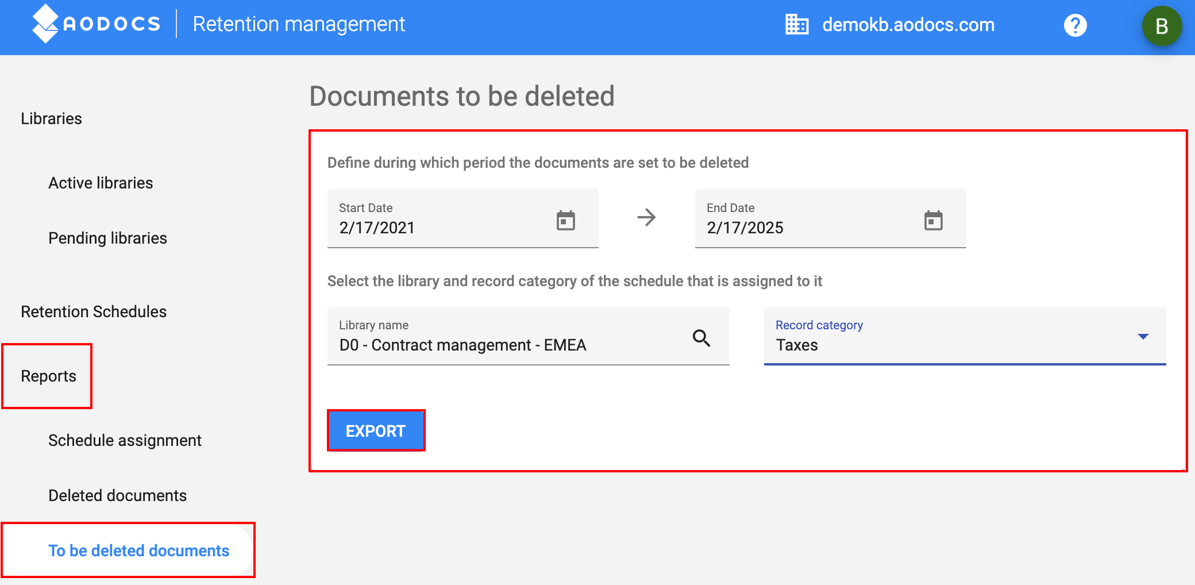Open Pending libraries section

[107, 238]
